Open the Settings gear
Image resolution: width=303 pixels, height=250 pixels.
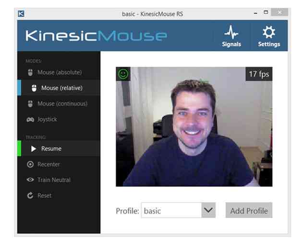coord(269,36)
